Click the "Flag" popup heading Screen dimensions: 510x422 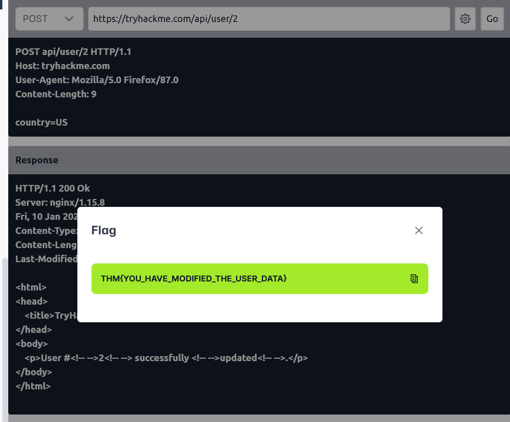pos(104,230)
